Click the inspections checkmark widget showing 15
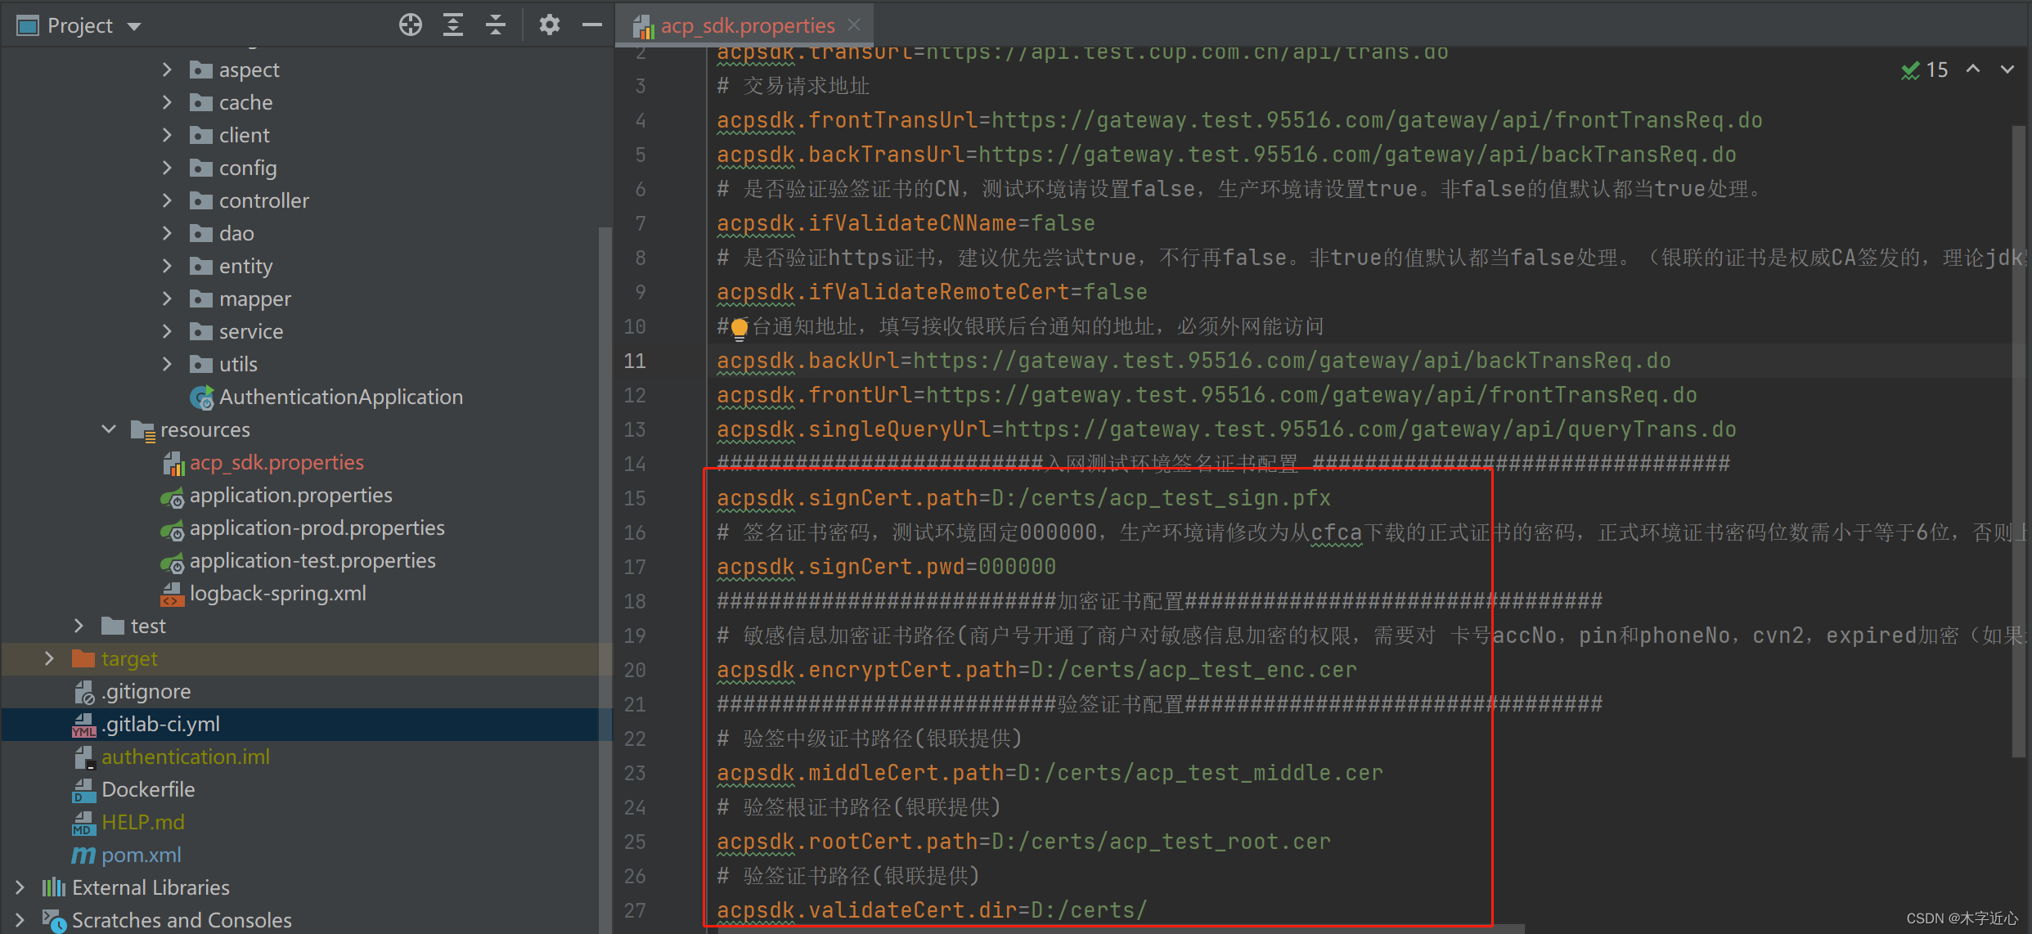This screenshot has height=934, width=2032. pos(1924,70)
